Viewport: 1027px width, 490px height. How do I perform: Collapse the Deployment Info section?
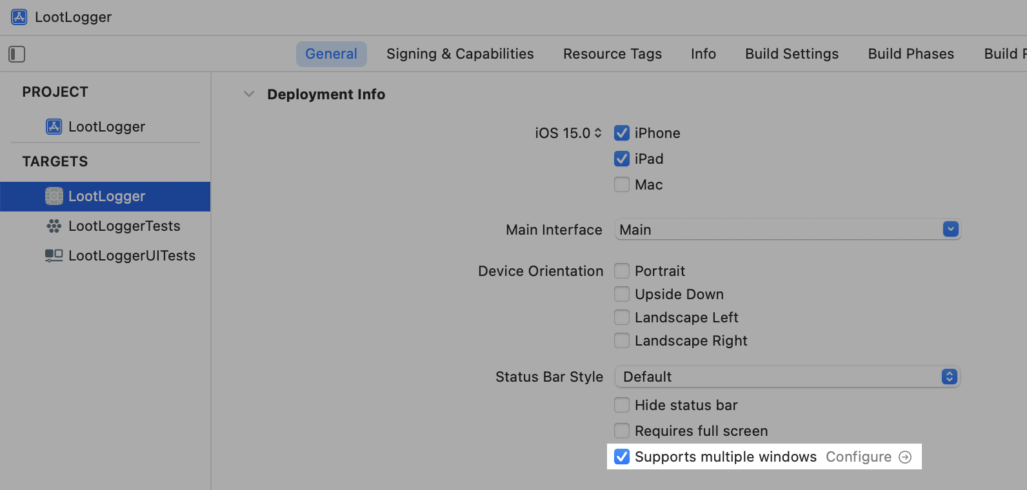[249, 94]
